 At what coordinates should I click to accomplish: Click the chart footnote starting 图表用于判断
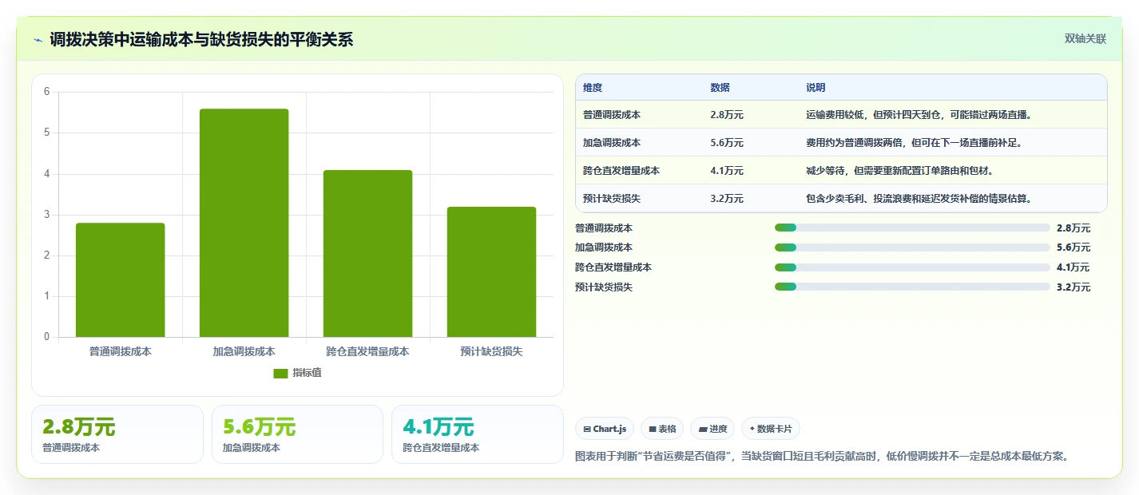821,457
